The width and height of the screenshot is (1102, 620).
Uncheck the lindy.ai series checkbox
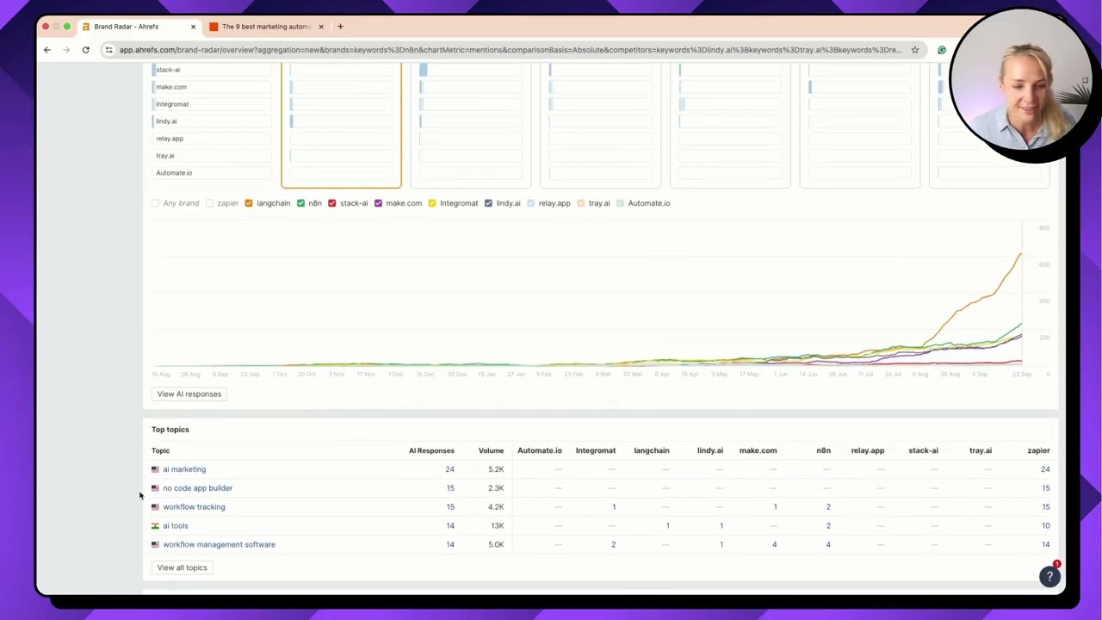click(488, 203)
